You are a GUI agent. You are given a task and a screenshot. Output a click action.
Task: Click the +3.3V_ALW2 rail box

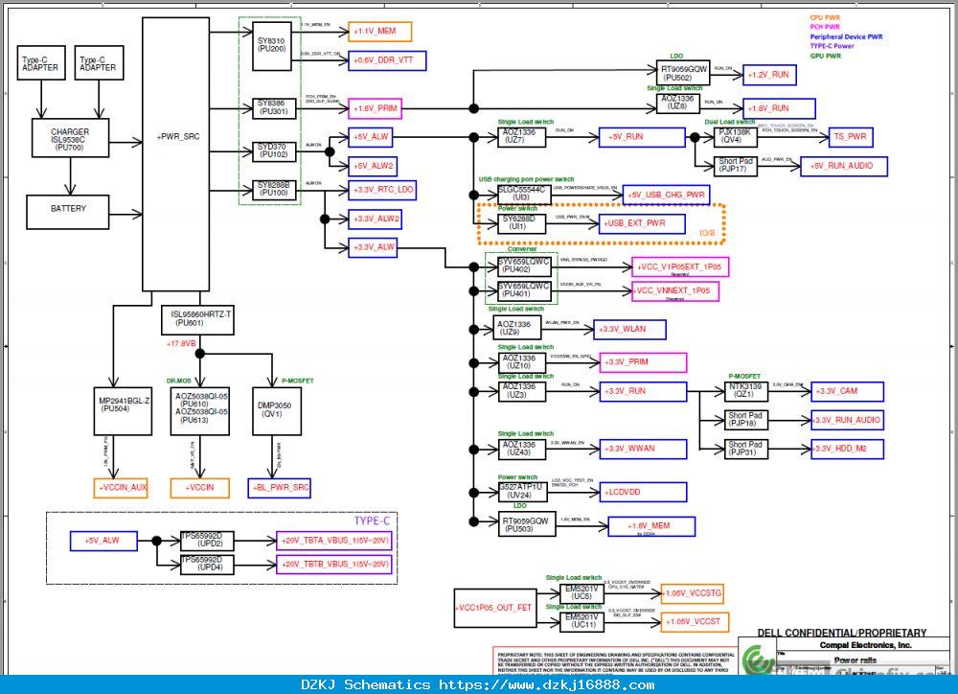click(x=375, y=219)
